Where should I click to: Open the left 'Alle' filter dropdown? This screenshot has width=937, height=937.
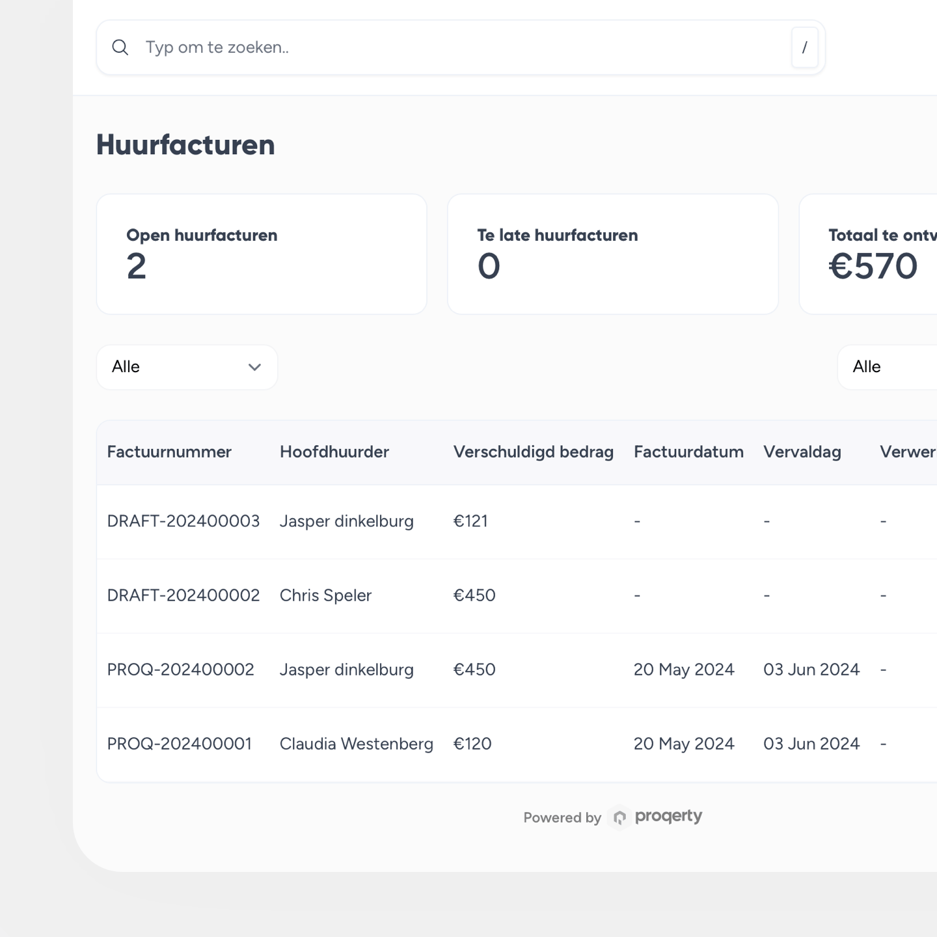[187, 367]
